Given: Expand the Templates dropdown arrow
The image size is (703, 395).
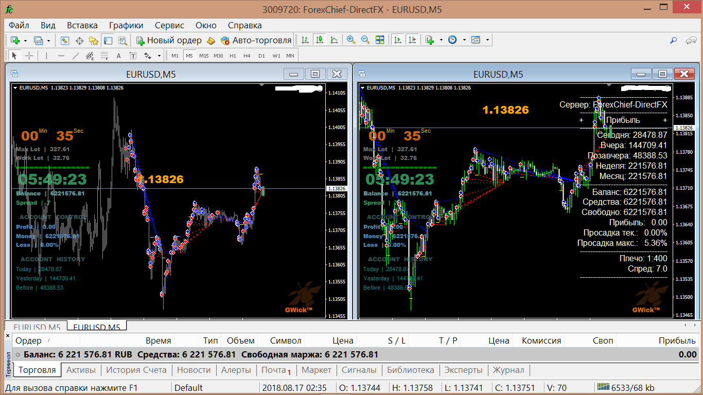Looking at the screenshot, I should [x=487, y=40].
